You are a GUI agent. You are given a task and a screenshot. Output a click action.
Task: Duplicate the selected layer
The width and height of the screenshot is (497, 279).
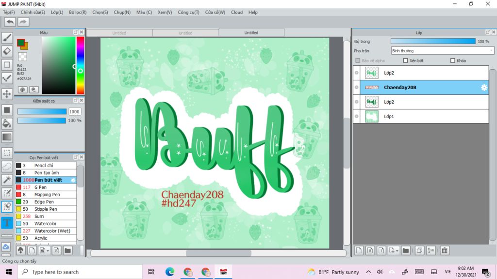coord(419,250)
